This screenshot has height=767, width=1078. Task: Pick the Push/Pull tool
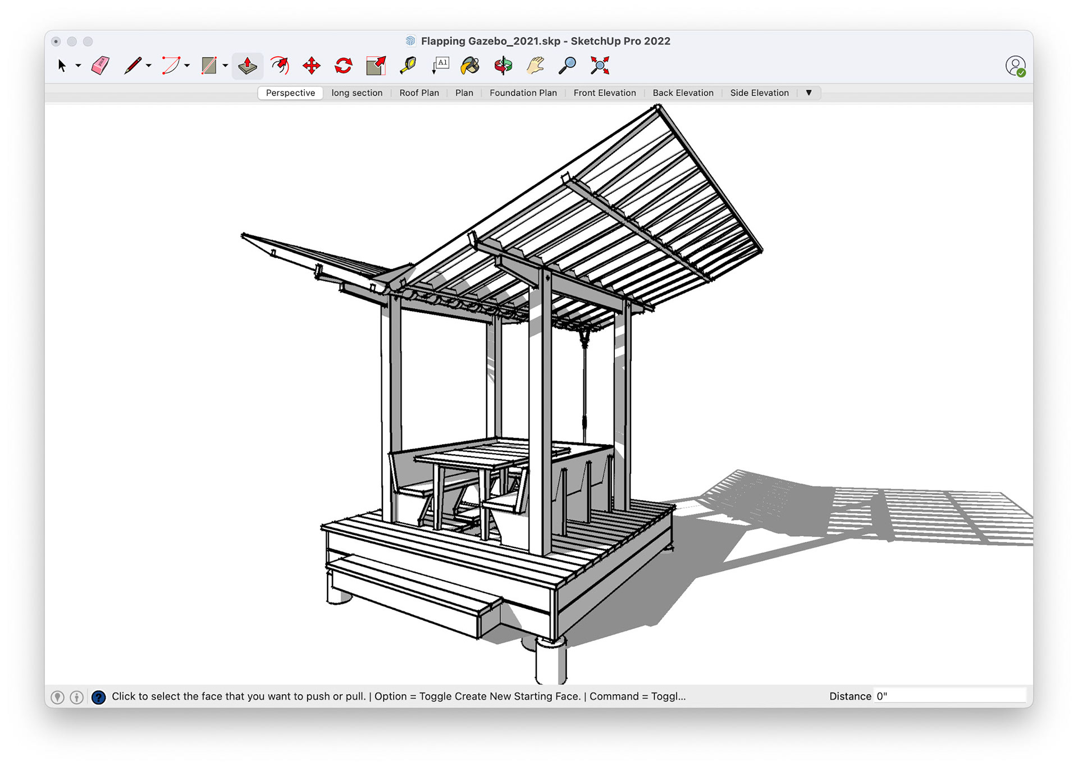(x=248, y=66)
